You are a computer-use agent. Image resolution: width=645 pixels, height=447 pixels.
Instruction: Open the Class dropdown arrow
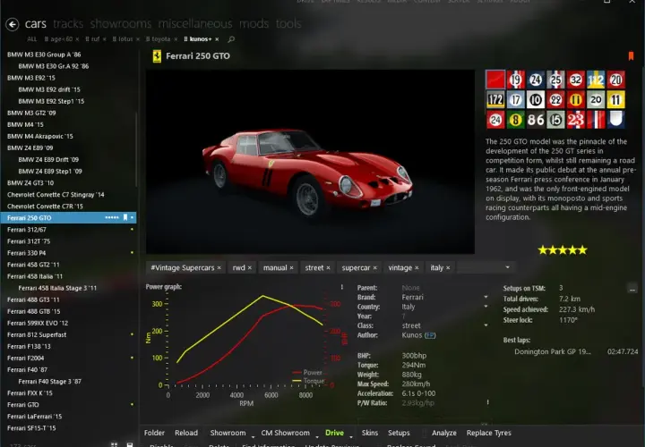click(486, 325)
